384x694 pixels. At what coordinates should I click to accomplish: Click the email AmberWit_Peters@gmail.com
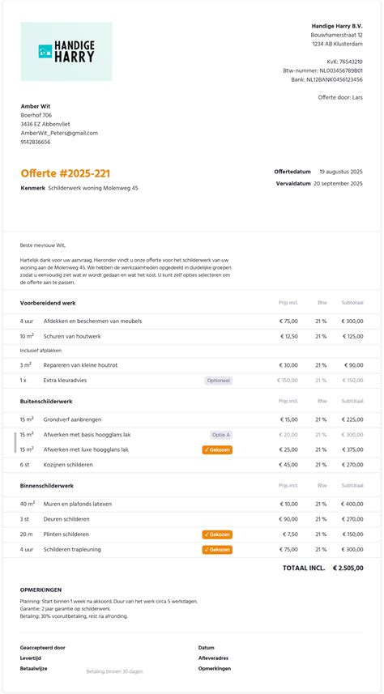coord(59,133)
